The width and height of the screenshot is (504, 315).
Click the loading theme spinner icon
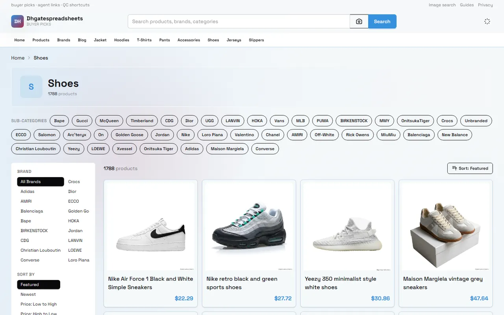[487, 21]
